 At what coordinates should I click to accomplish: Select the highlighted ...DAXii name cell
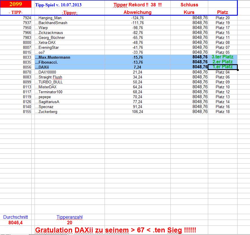(x=69, y=67)
